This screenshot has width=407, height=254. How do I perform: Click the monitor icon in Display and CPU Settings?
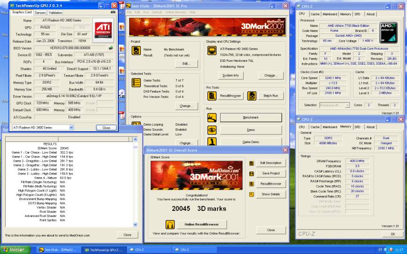point(212,50)
